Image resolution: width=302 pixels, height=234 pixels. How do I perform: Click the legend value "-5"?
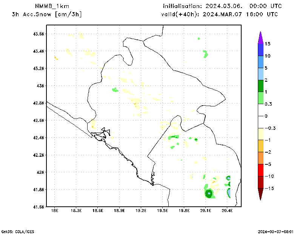pos(268,164)
